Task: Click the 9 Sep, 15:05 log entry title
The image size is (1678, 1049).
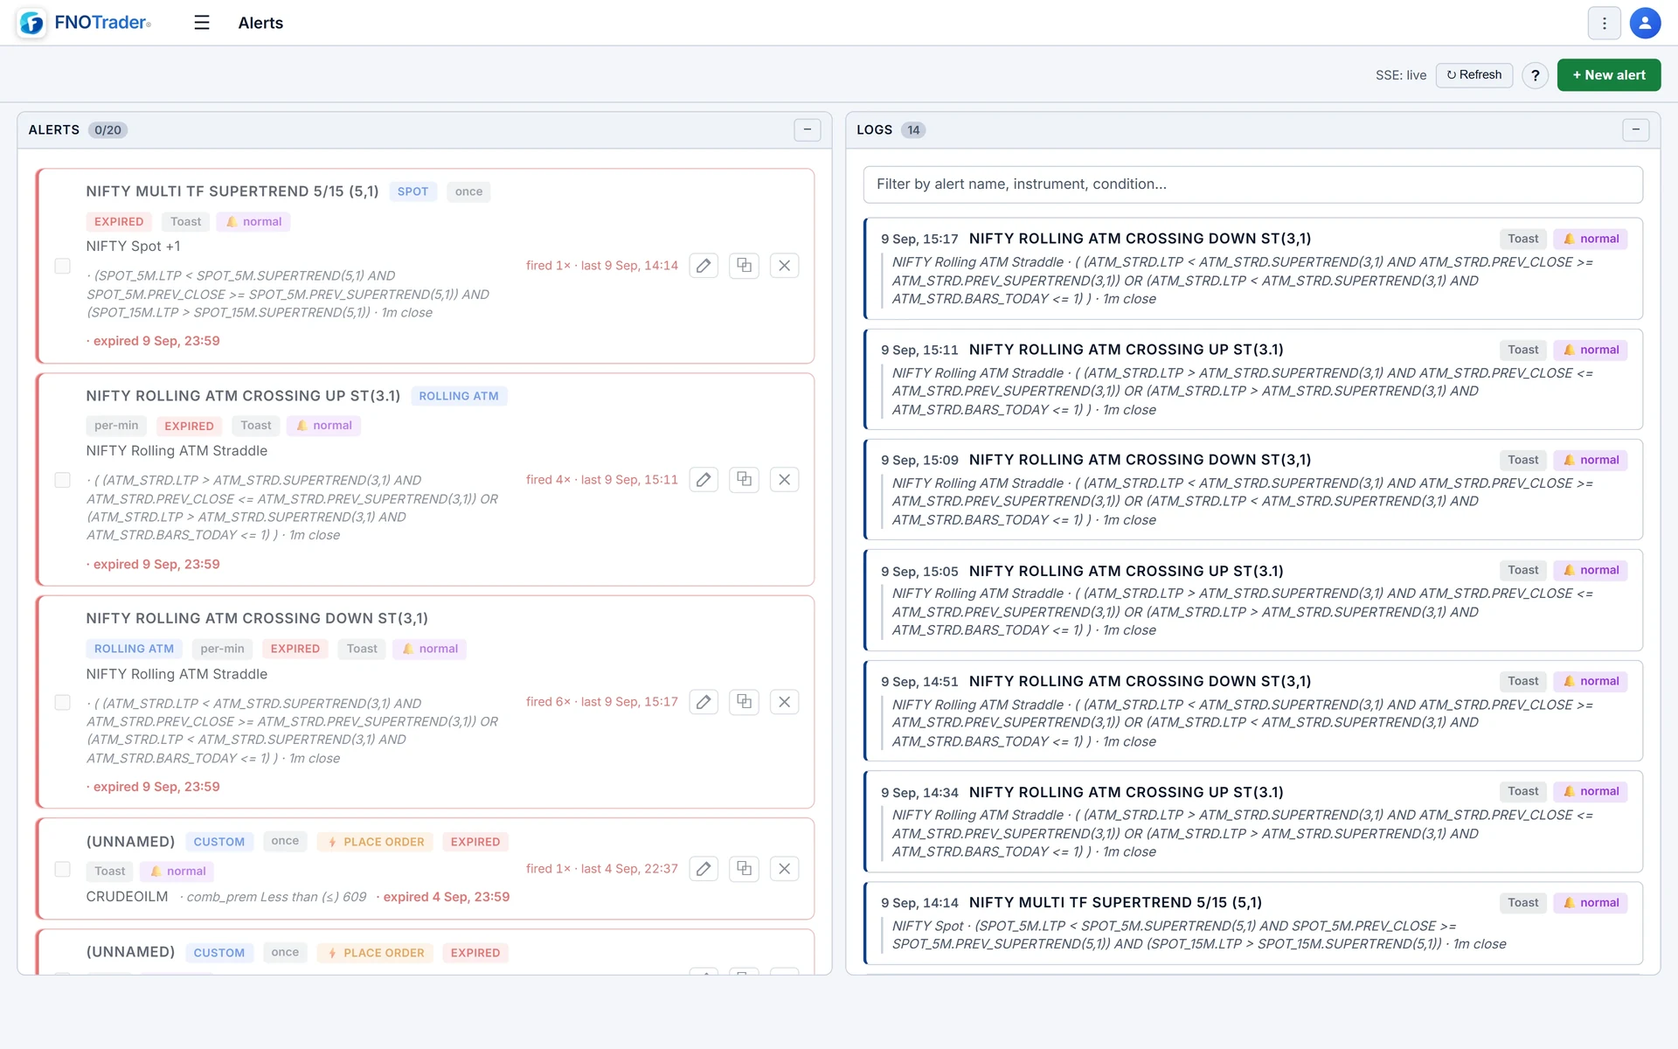Action: pos(1126,571)
